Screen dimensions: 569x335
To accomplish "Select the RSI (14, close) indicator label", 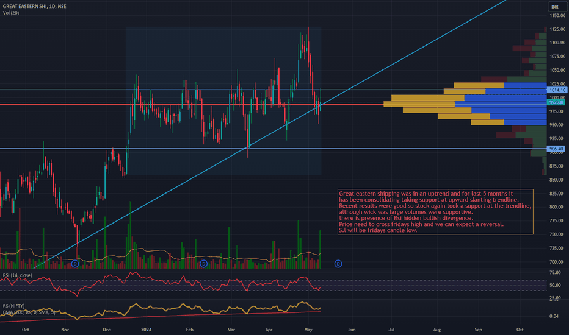I will coord(18,275).
